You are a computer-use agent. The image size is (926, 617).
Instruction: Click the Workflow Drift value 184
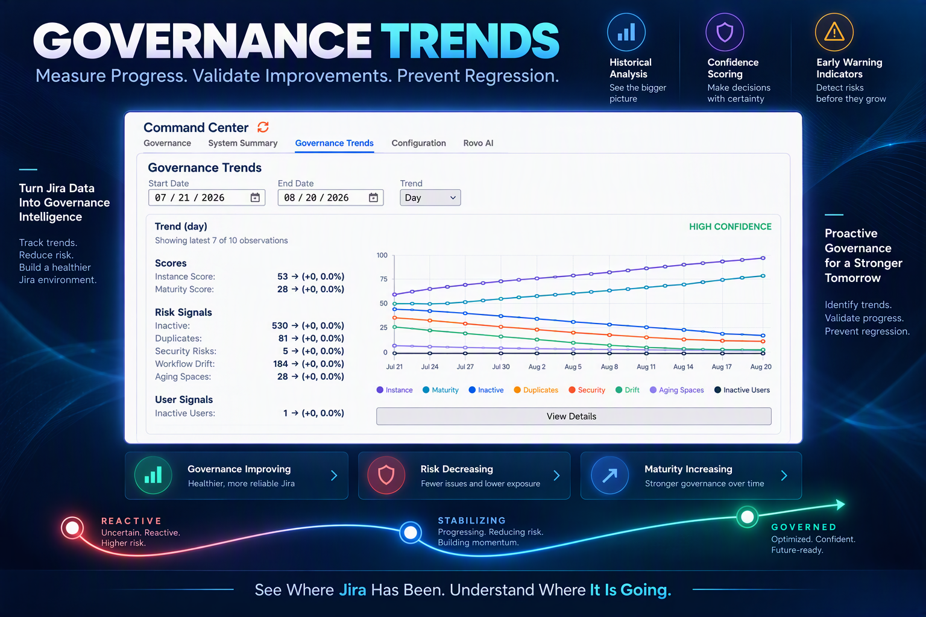pos(280,364)
